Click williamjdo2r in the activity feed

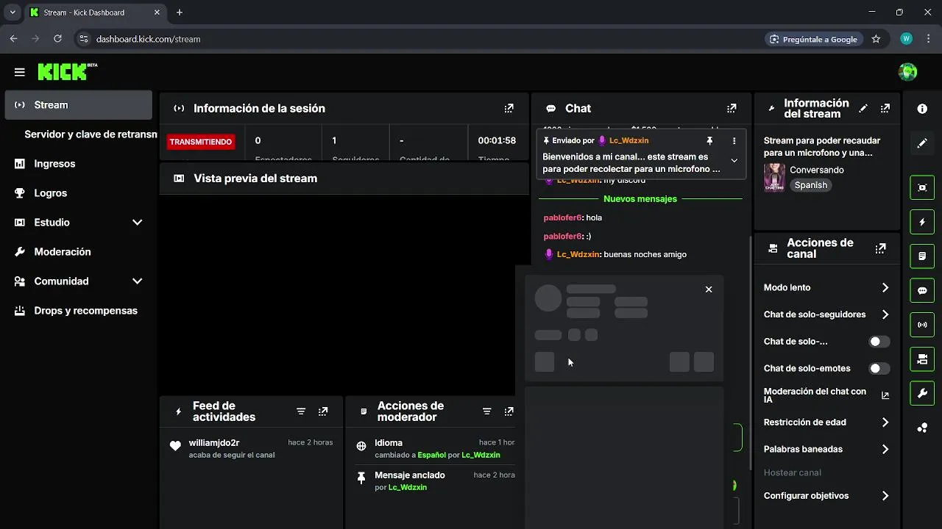pyautogui.click(x=214, y=443)
